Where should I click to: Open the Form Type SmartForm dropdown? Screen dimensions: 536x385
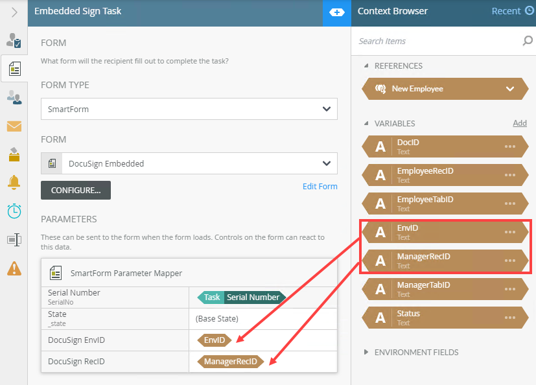click(189, 109)
